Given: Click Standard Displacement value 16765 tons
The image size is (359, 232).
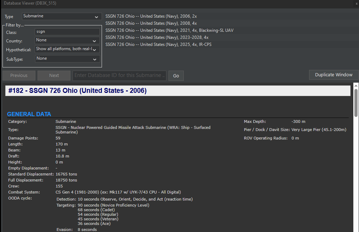Looking at the screenshot, I should (x=67, y=174).
